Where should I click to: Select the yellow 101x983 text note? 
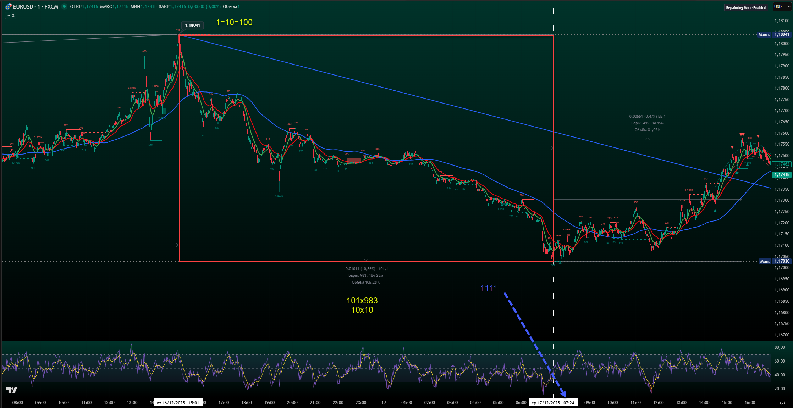362,301
